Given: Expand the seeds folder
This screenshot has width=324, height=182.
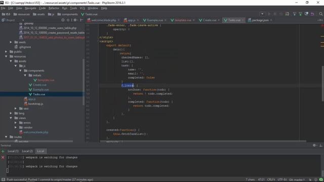Looking at the screenshot, I should click(11, 42).
